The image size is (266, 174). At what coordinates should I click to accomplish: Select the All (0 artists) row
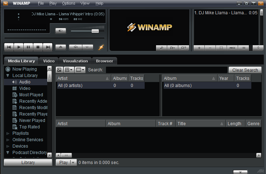point(101,86)
